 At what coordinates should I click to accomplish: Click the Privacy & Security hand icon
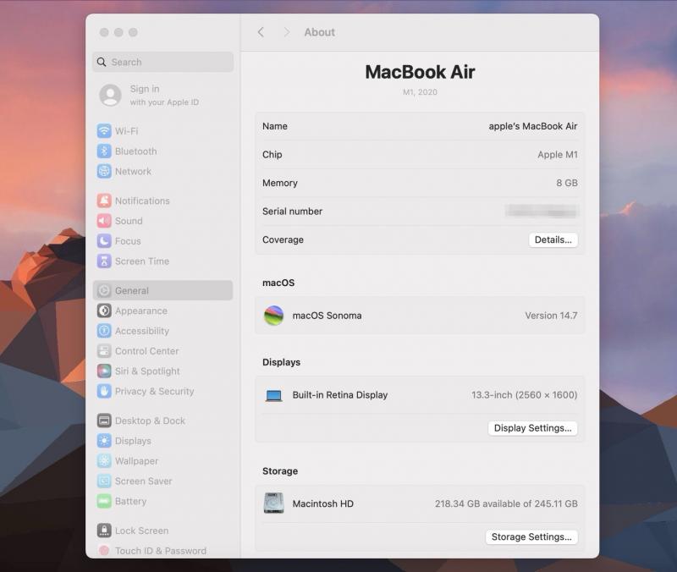pyautogui.click(x=104, y=391)
